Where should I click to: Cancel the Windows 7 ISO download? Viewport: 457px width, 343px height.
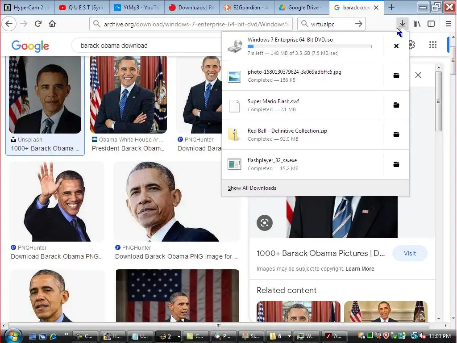point(396,46)
